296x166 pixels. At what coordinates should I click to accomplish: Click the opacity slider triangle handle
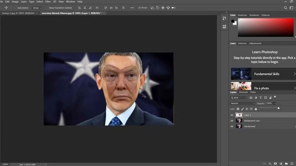(278, 108)
